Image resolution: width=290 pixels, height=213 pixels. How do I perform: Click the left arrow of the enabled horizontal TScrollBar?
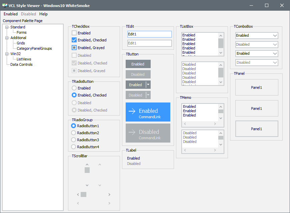click(x=78, y=195)
